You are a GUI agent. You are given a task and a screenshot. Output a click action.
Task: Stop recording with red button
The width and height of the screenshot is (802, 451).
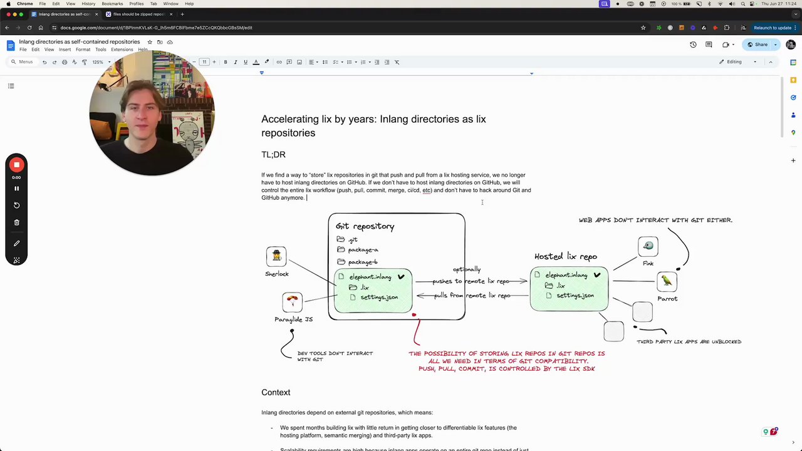[x=17, y=165]
